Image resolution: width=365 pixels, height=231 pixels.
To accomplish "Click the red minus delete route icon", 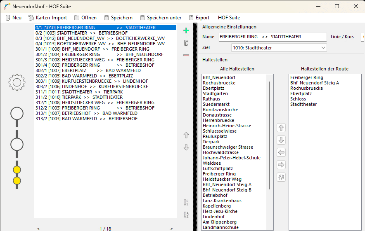I will 186,55.
